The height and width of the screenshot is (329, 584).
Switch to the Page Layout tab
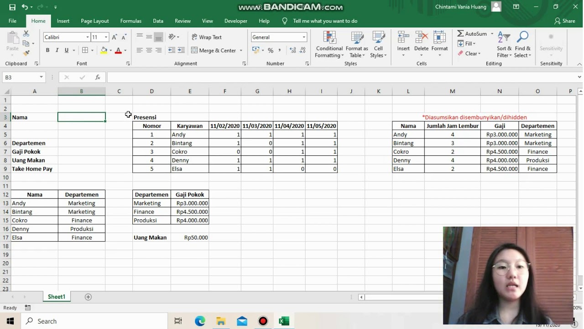(95, 21)
